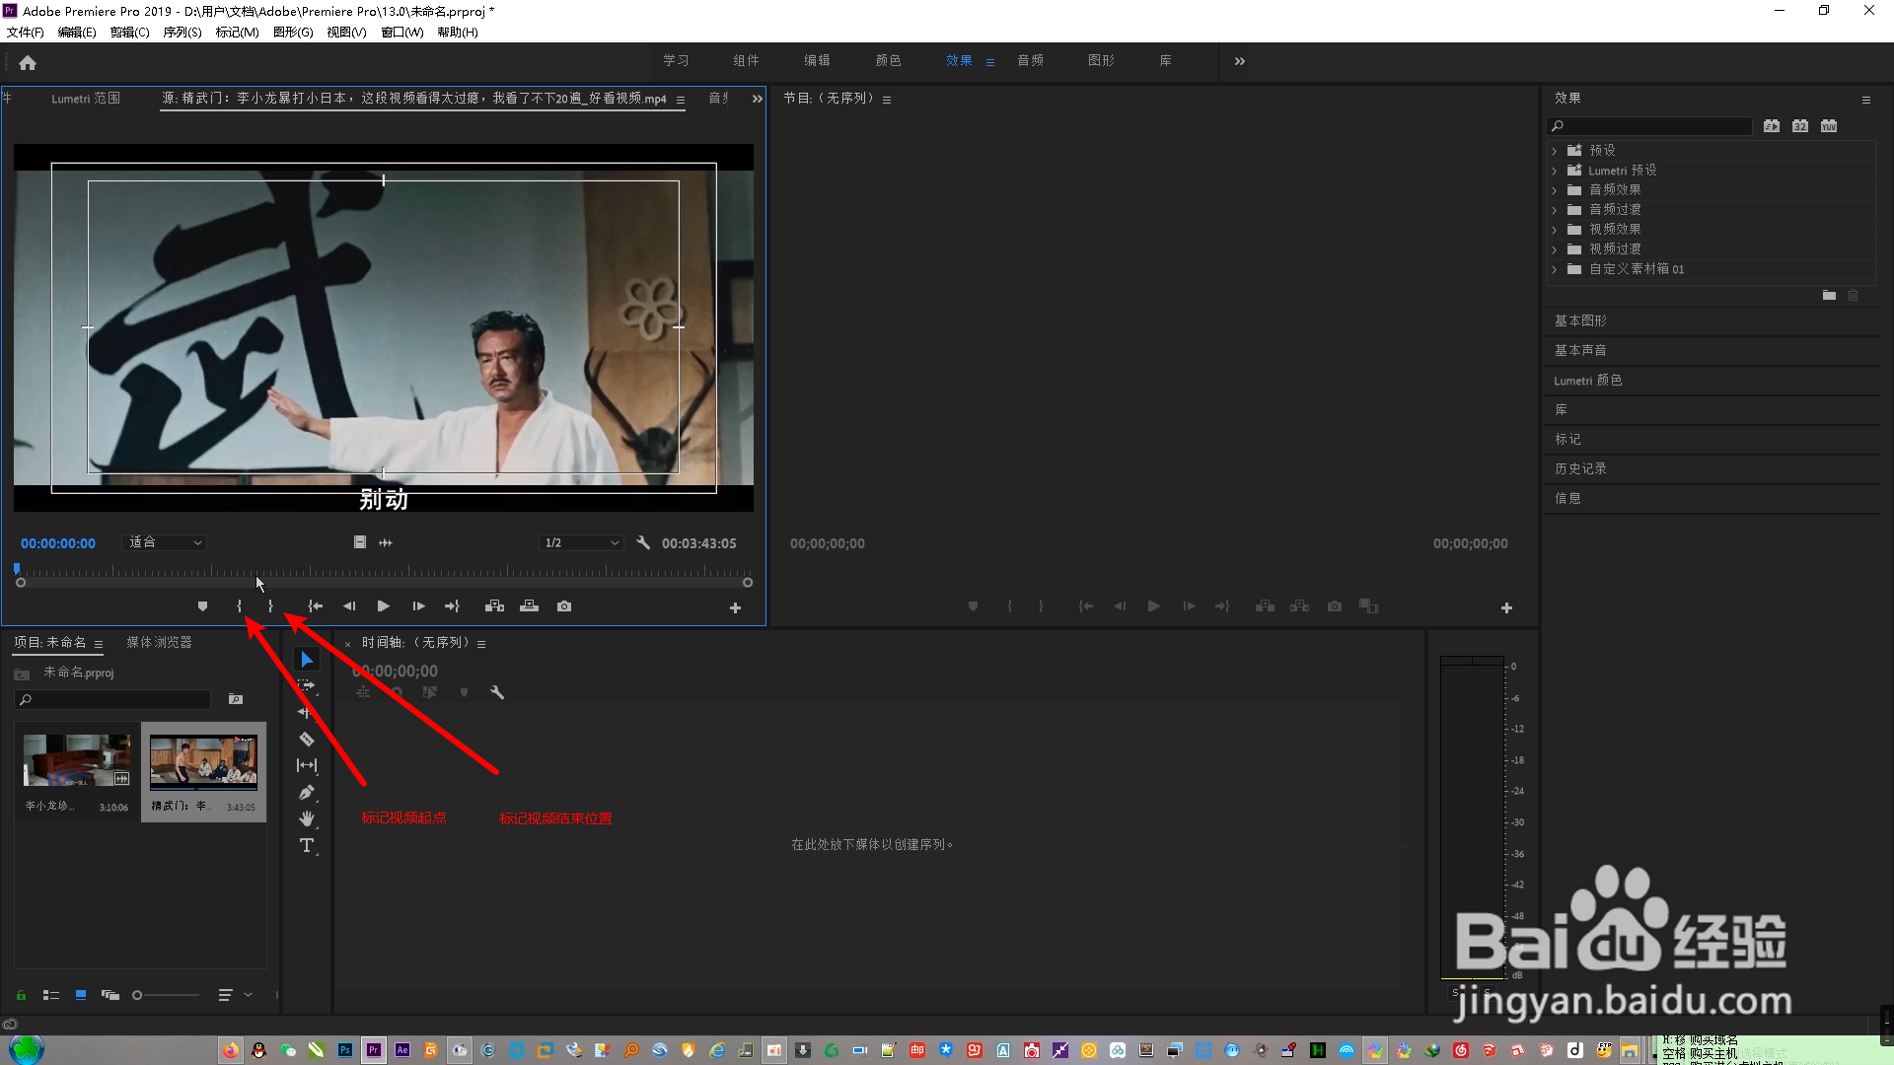Select the 李小龙珍 clip thumbnail
The height and width of the screenshot is (1065, 1894).
pyautogui.click(x=77, y=759)
